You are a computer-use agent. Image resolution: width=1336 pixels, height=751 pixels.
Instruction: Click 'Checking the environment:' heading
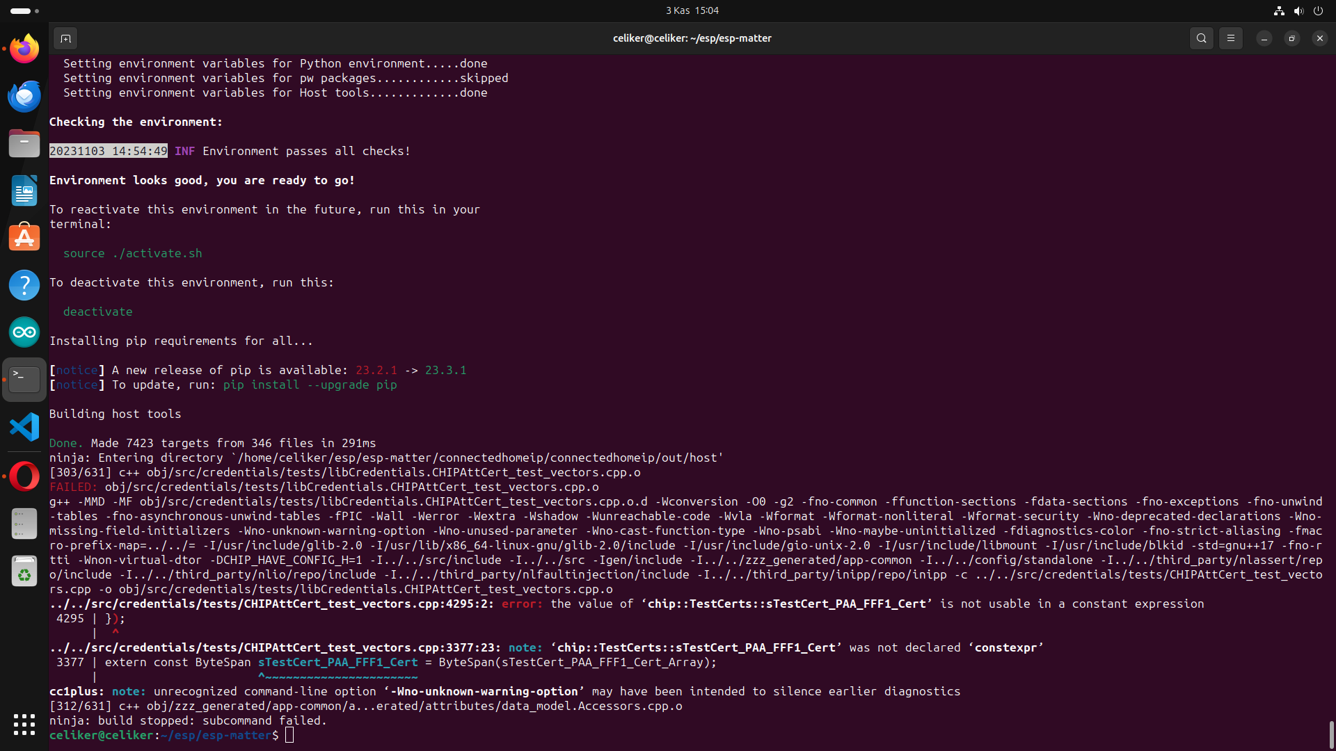pyautogui.click(x=136, y=122)
